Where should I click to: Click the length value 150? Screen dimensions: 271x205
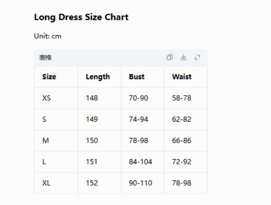92,140
